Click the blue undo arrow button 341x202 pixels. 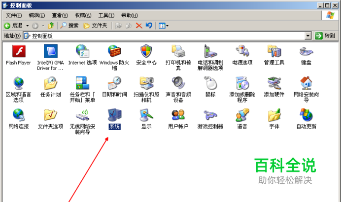[x=149, y=26]
